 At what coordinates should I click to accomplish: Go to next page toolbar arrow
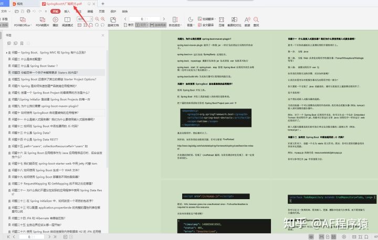pyautogui.click(x=164, y=19)
